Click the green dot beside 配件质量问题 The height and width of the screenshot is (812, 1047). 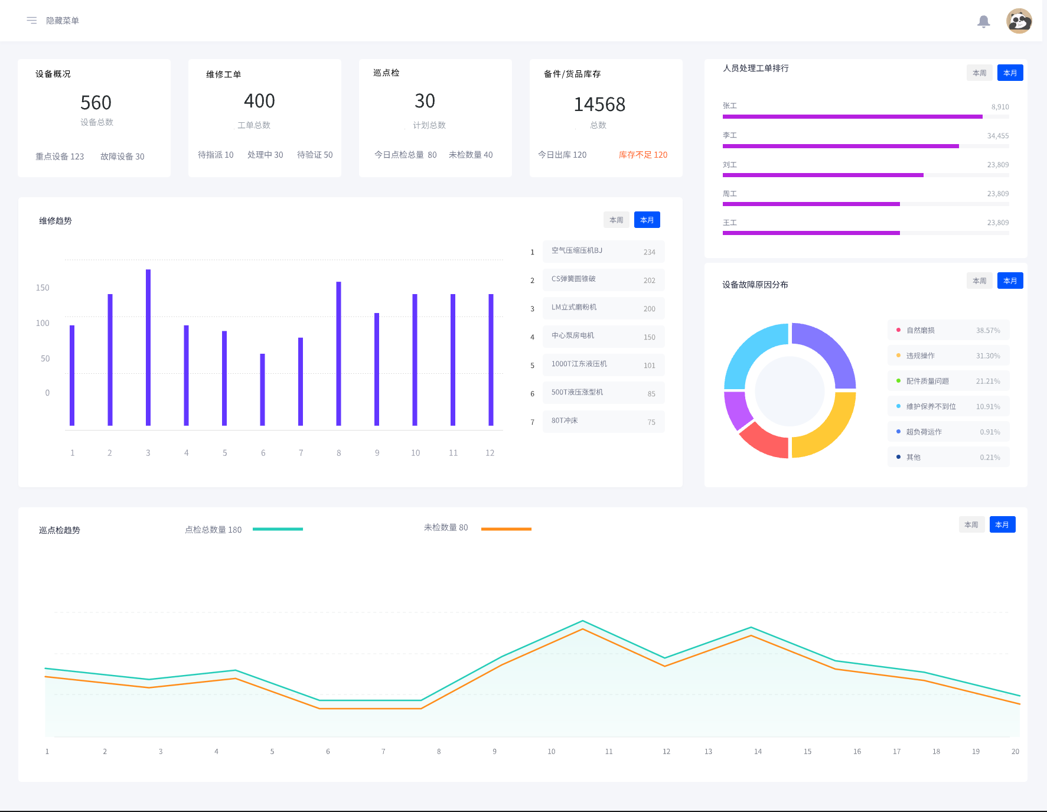(898, 381)
